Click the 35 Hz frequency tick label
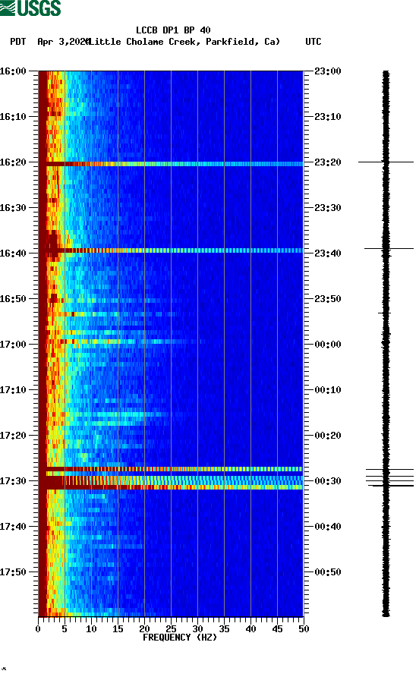The image size is (419, 677). tap(224, 629)
